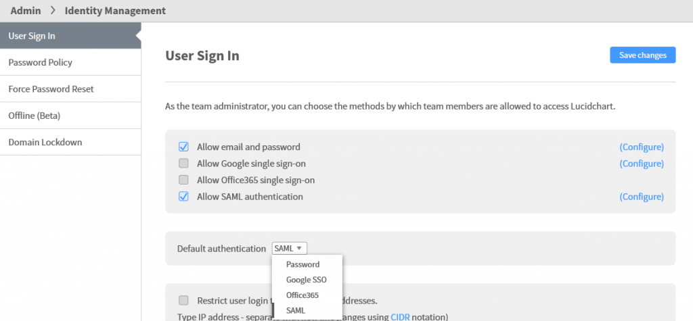Click the User Sign In heading

[202, 55]
